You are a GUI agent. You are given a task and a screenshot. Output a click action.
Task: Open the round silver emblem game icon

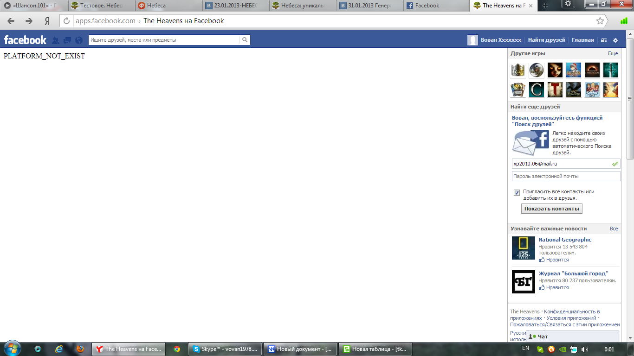click(537, 70)
